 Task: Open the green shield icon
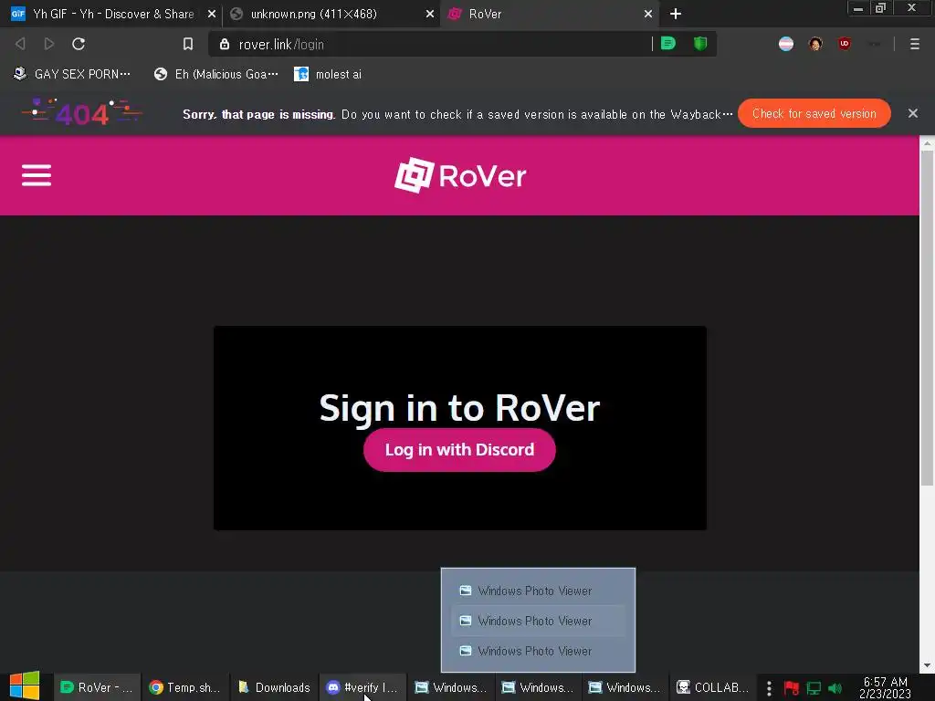[700, 44]
